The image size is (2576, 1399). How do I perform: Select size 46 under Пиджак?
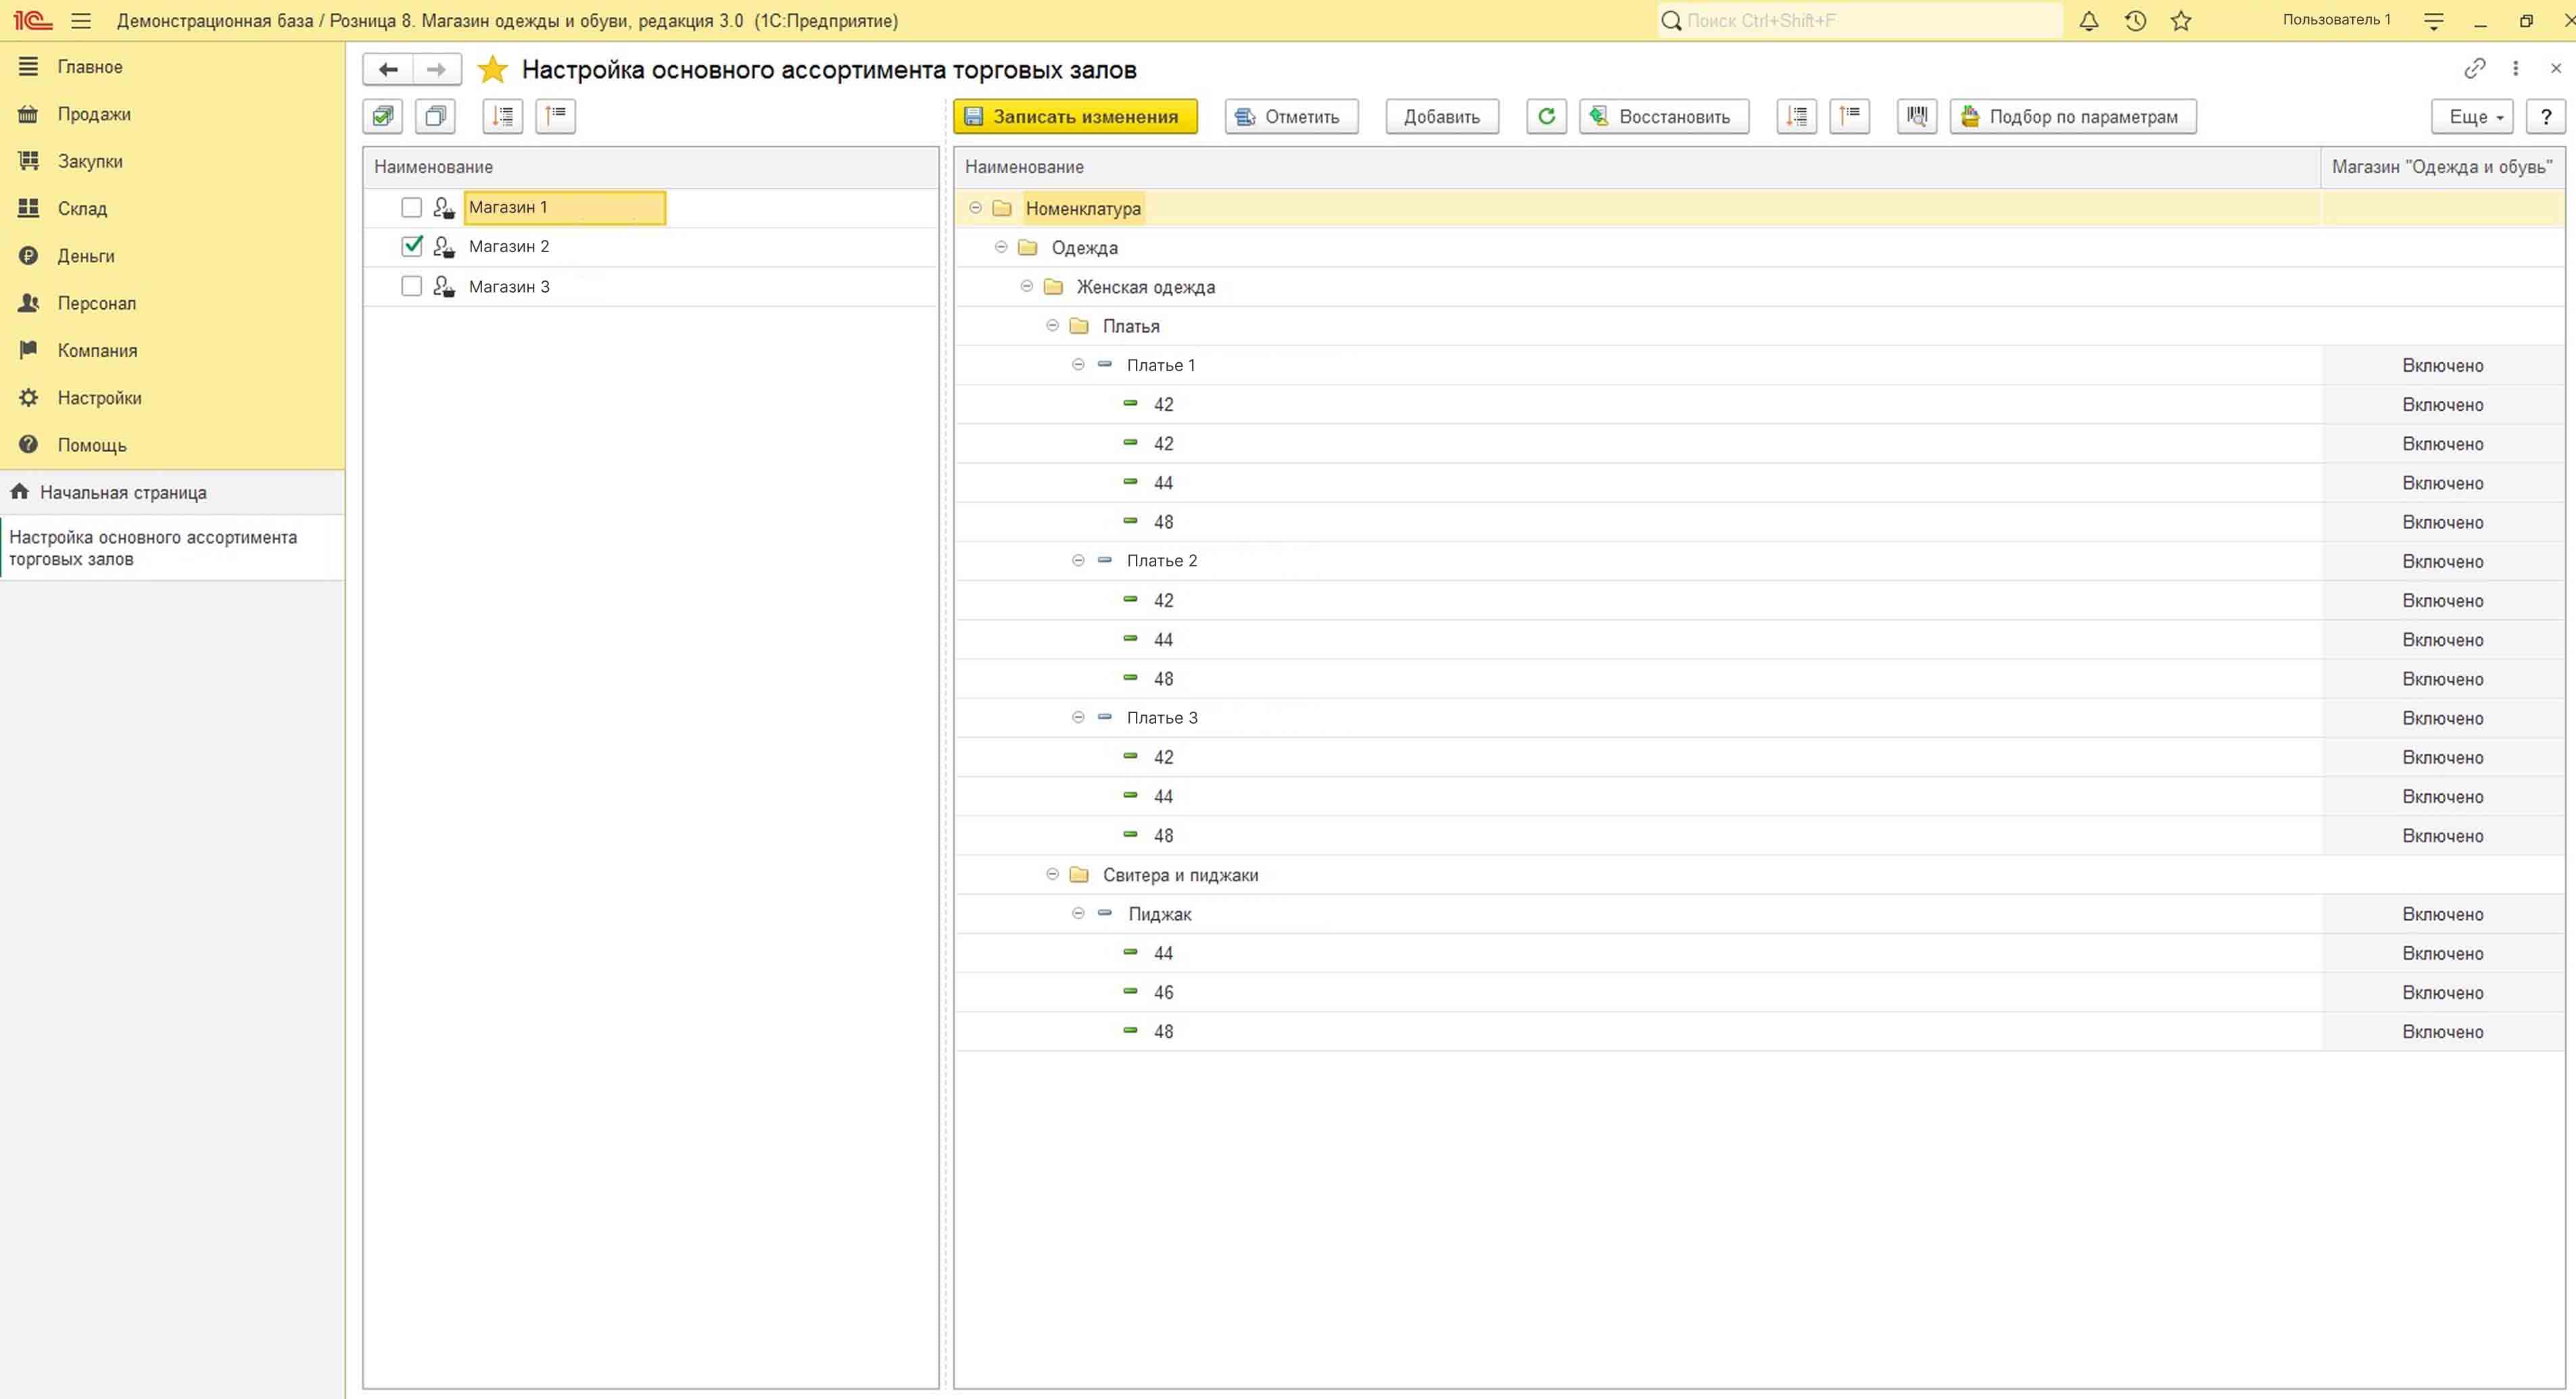coord(1163,992)
